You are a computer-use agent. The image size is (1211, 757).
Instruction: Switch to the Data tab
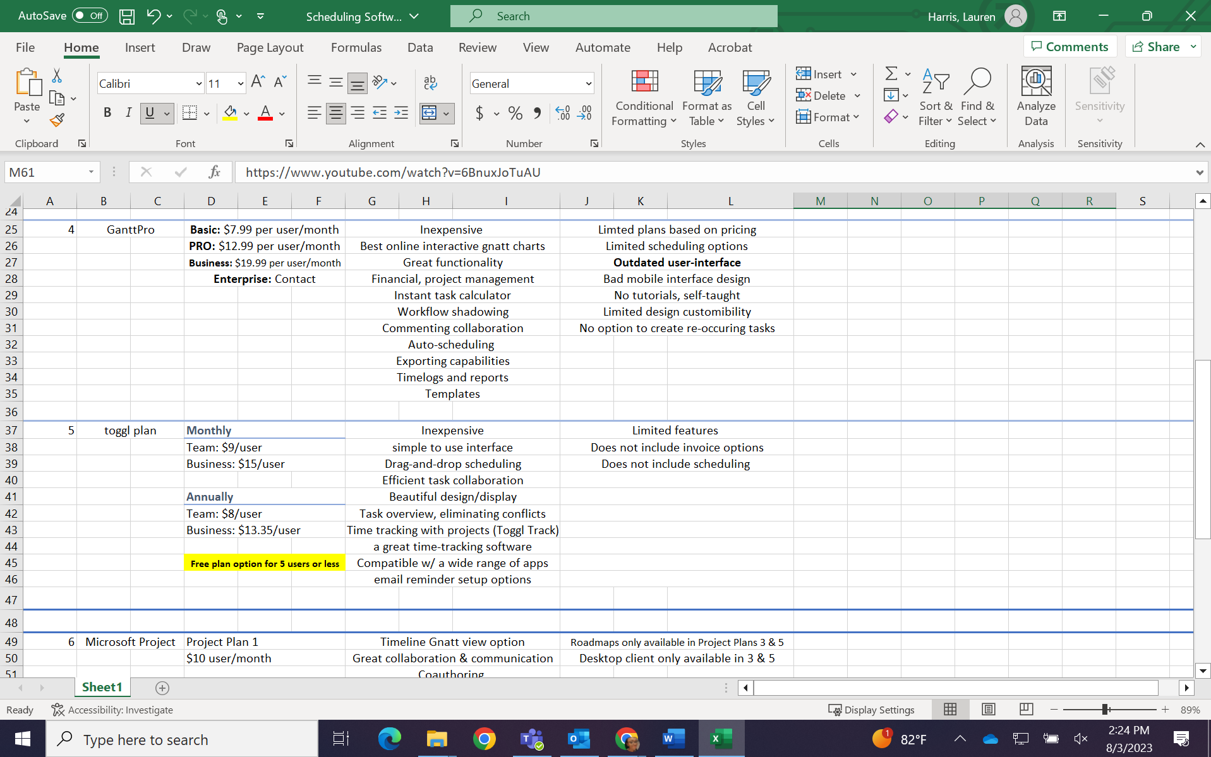click(420, 47)
